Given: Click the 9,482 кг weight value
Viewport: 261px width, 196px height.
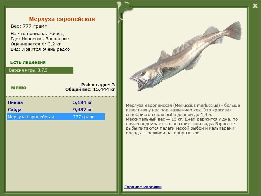Looking at the screenshot, I should (x=83, y=110).
